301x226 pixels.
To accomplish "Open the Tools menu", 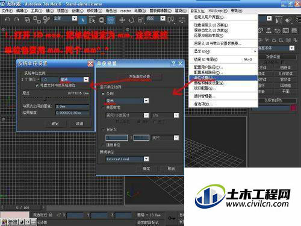I will coord(36,10).
